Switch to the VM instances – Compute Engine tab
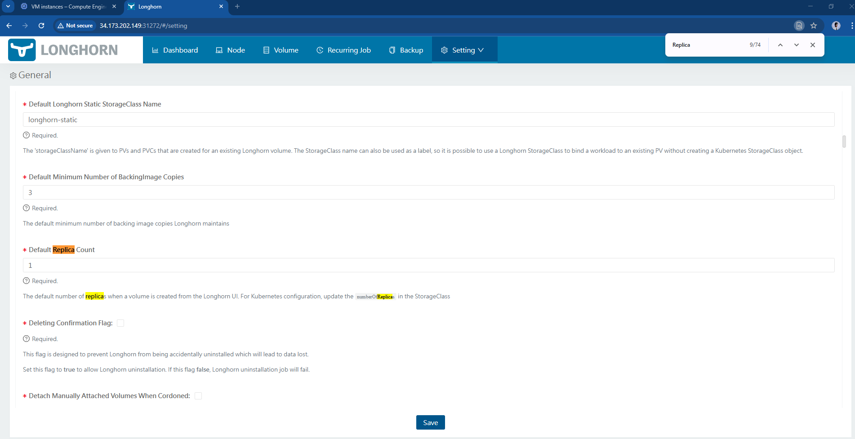Viewport: 855px width, 439px height. (x=68, y=7)
